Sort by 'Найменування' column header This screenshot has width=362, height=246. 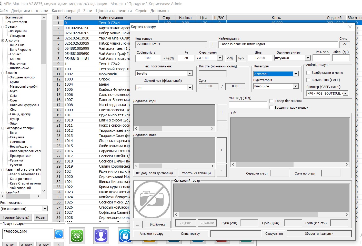pyautogui.click(x=128, y=18)
